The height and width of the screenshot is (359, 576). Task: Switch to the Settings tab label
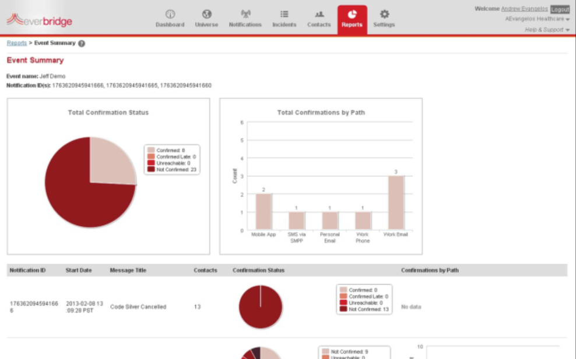(384, 24)
